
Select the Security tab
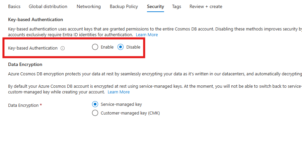click(155, 6)
